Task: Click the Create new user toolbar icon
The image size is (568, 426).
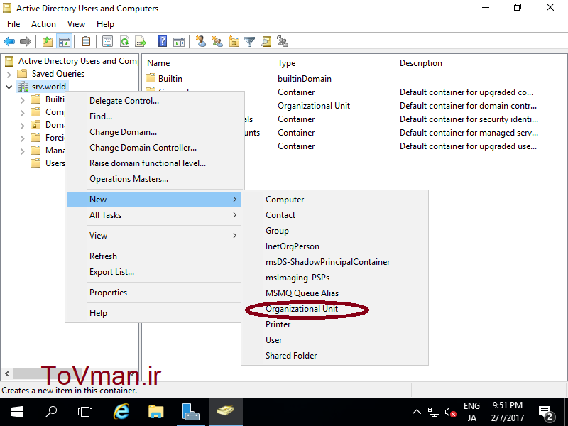Action: click(x=201, y=42)
